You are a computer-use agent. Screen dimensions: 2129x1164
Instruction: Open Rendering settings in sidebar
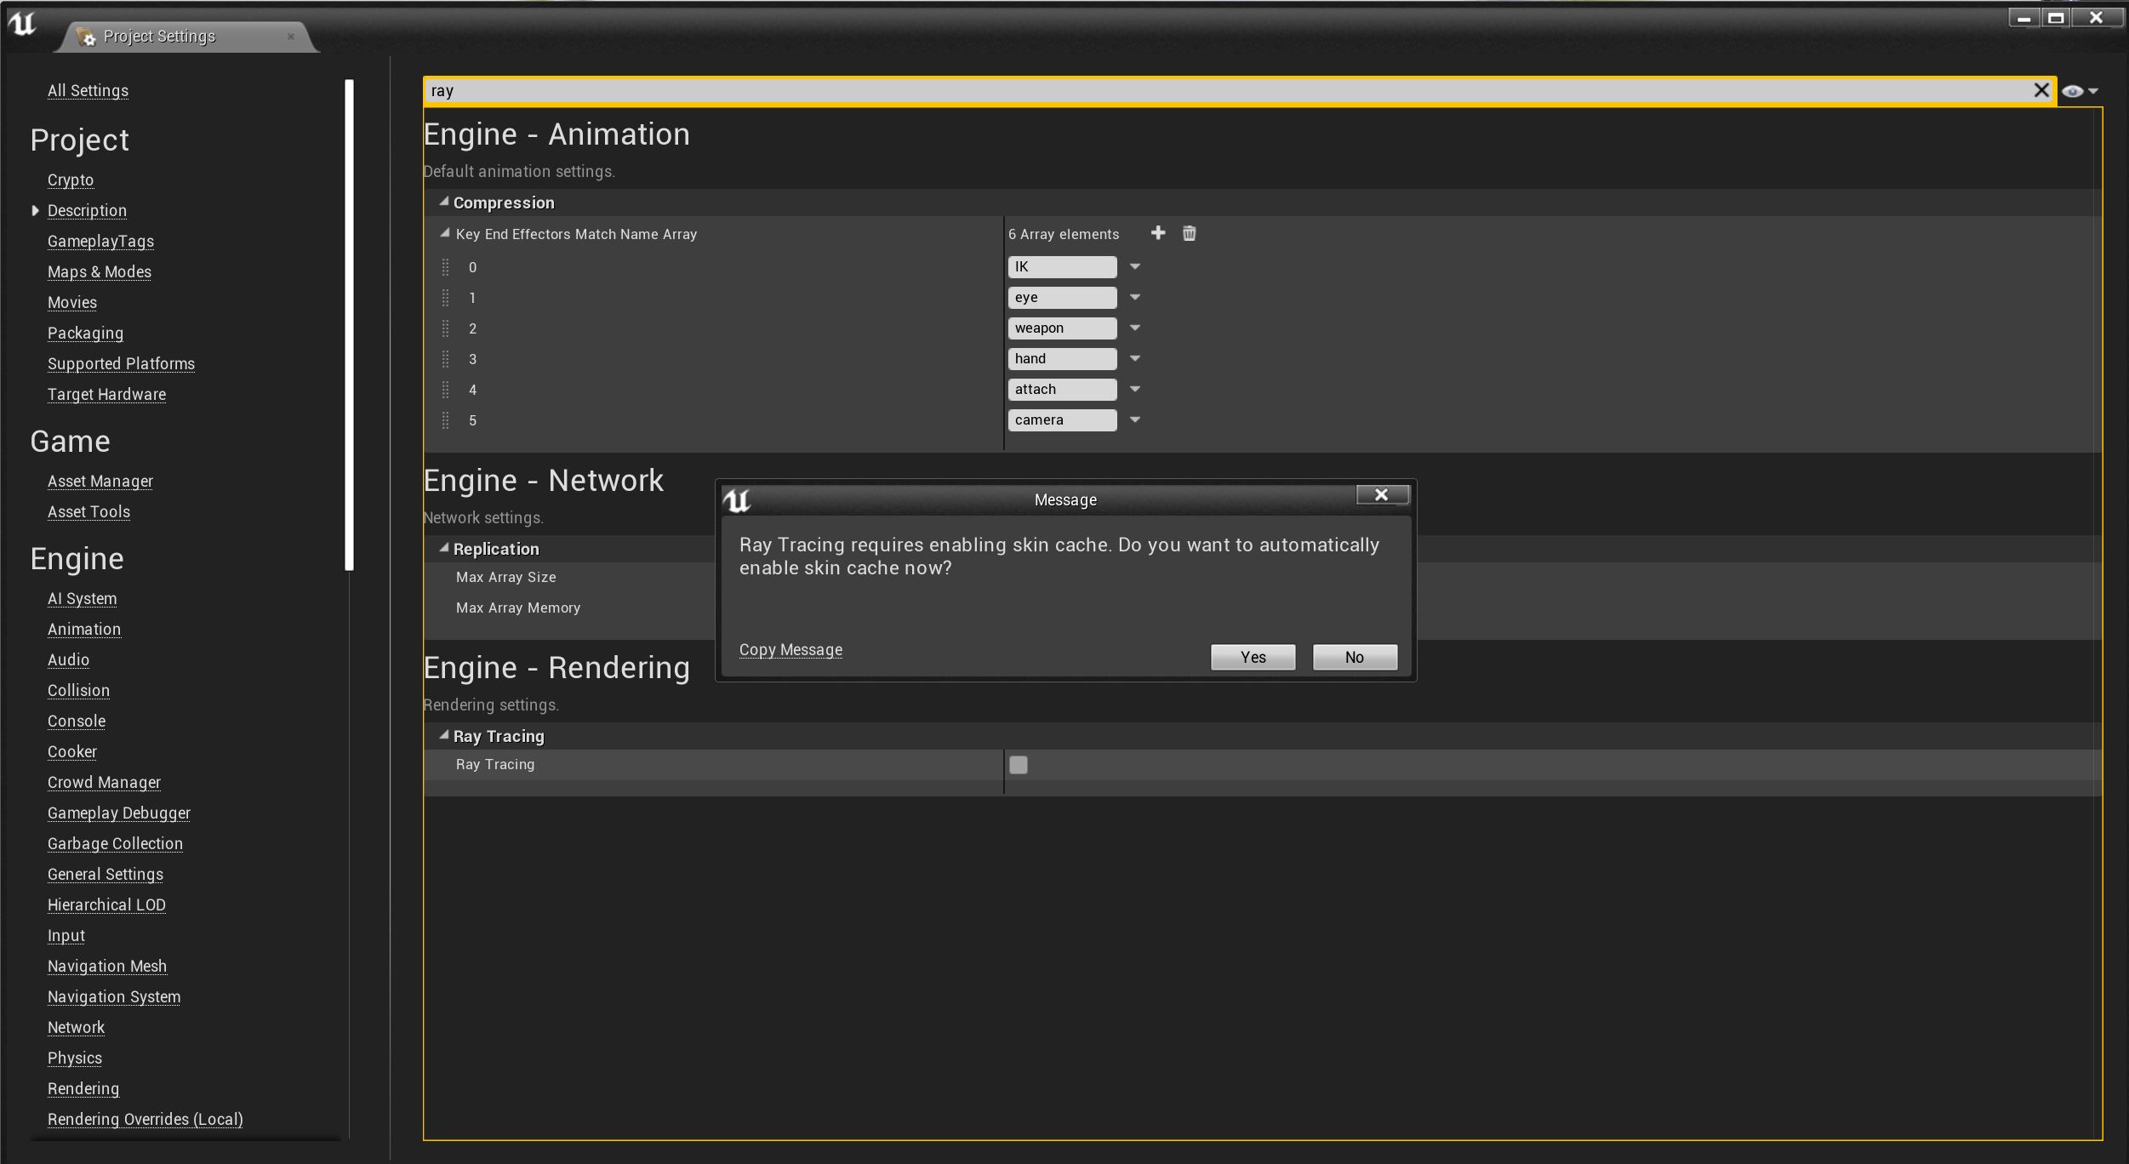[83, 1088]
